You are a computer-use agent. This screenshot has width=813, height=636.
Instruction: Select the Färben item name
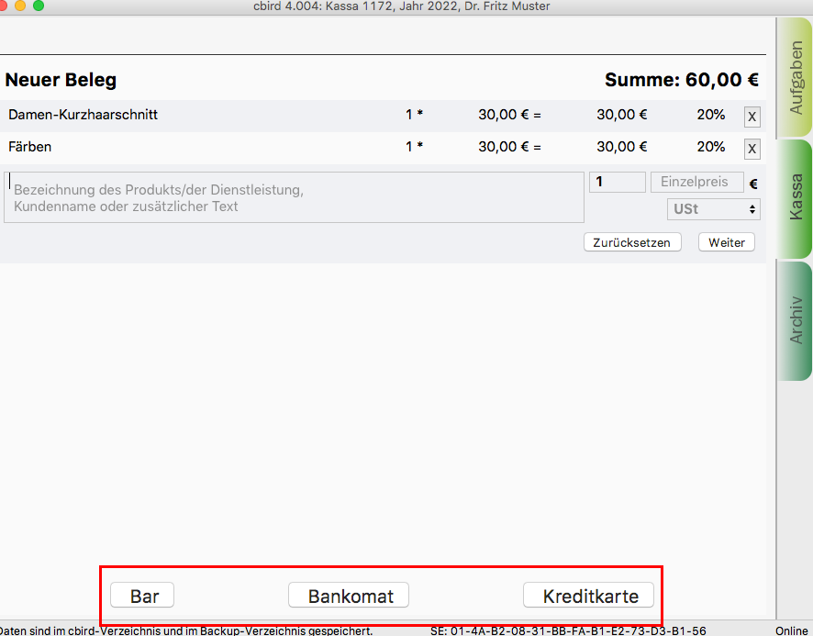pos(30,147)
